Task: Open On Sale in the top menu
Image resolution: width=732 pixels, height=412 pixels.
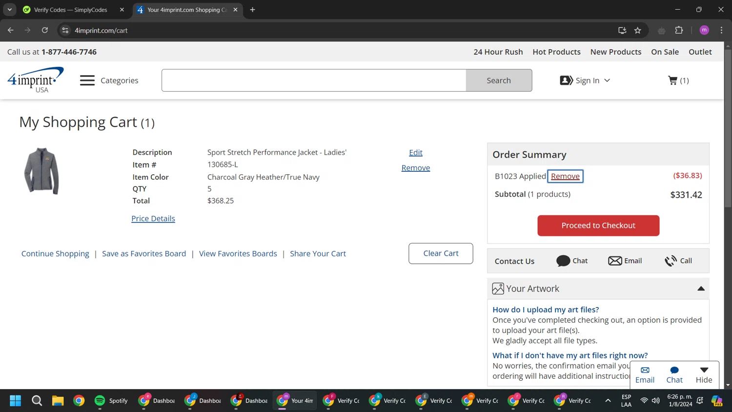Action: [665, 52]
